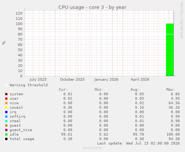
Task: Click the total usage maximum 94.38
Action: click(174, 139)
